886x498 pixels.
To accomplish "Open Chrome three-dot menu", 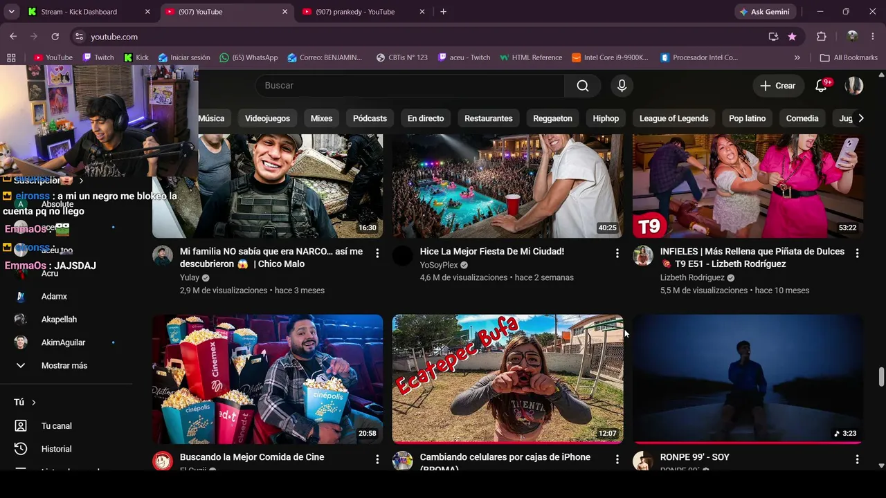I will 873,37.
